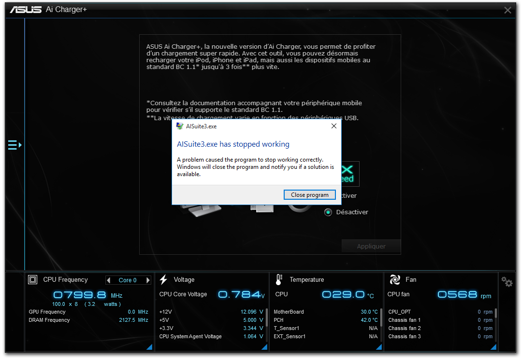
Task: Expand the Temperature panel corner triangle
Action: coord(379,347)
